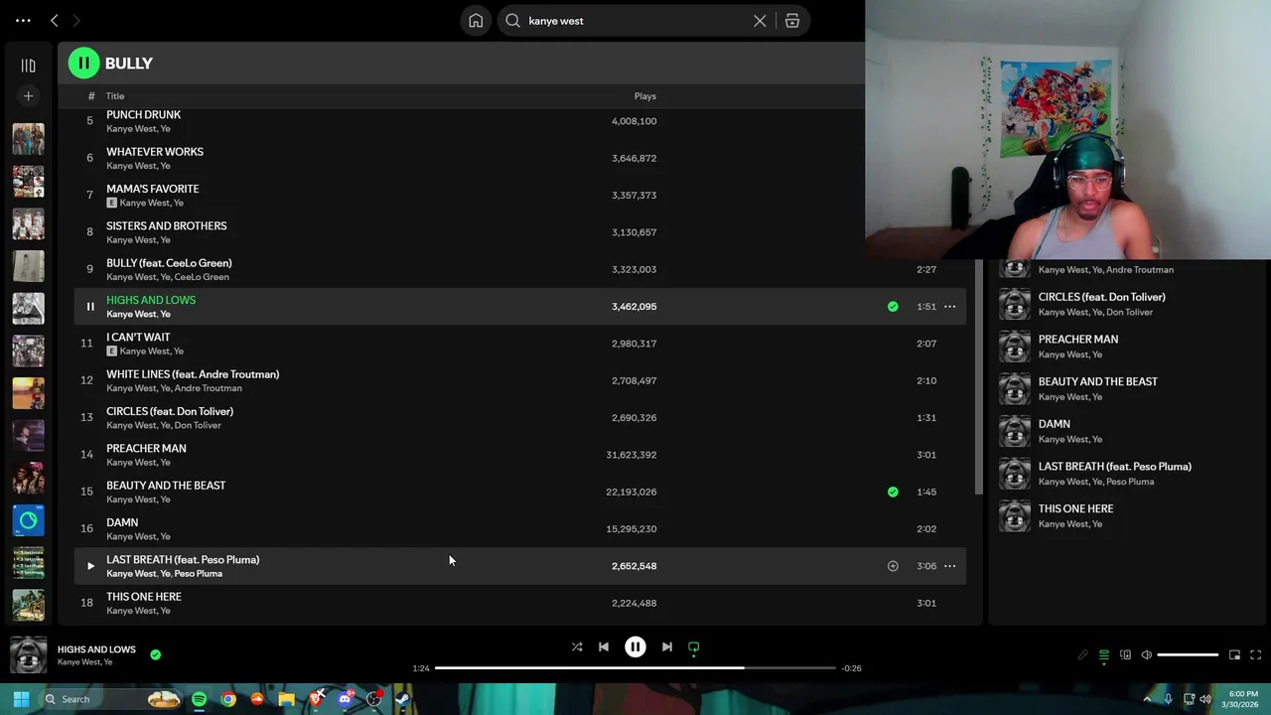This screenshot has height=715, width=1271.
Task: Go back in navigation history
Action: 55,20
